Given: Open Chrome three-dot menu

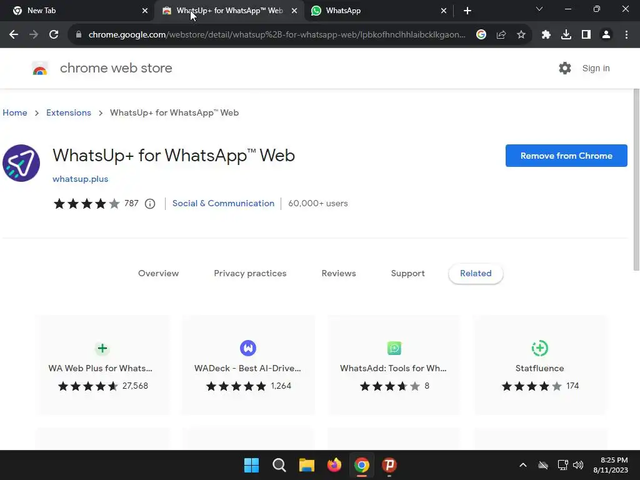Looking at the screenshot, I should 626,35.
